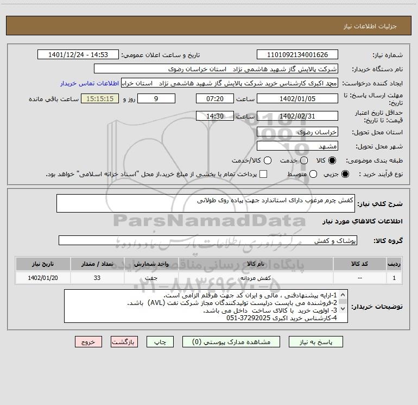Image resolution: width=418 pixels, height=405 pixels.
Task: Click the remaining time field 15:15:15
Action: [x=100, y=98]
